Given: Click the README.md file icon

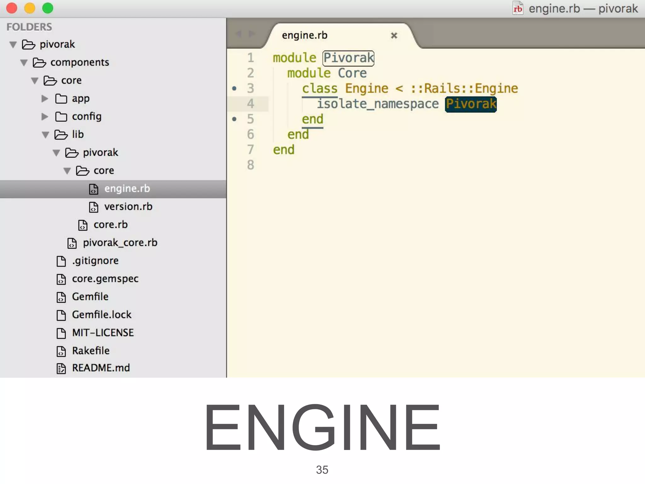Looking at the screenshot, I should coord(61,368).
